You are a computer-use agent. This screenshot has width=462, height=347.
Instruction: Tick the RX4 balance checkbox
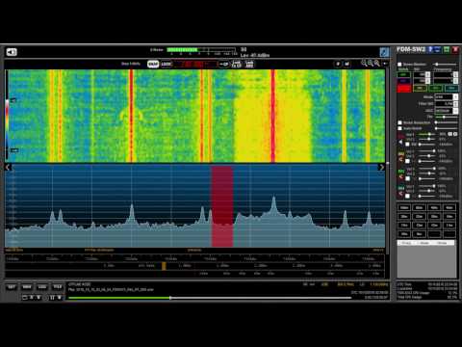click(x=407, y=196)
